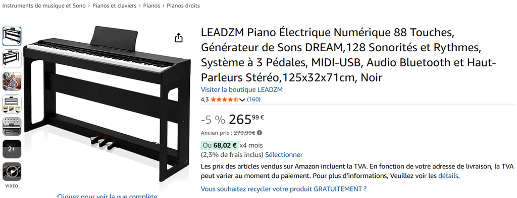This screenshot has height=198, width=517.
Task: Open the TVA détails link
Action: tap(448, 176)
